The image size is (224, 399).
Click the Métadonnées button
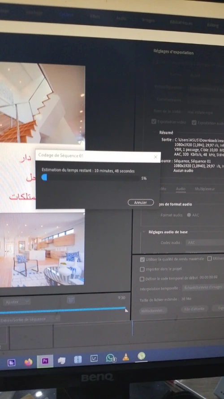pos(153,311)
